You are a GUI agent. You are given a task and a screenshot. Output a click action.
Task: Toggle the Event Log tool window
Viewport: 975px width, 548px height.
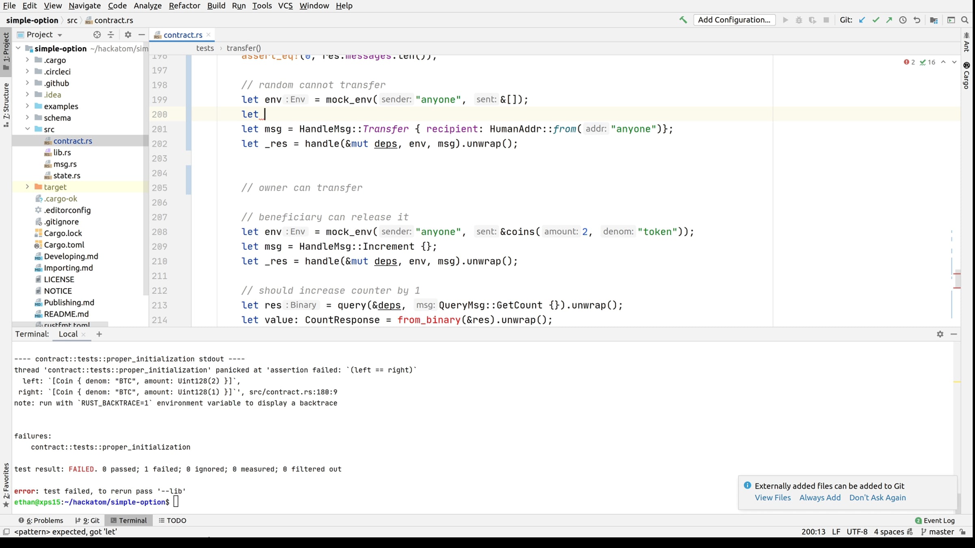[934, 520]
